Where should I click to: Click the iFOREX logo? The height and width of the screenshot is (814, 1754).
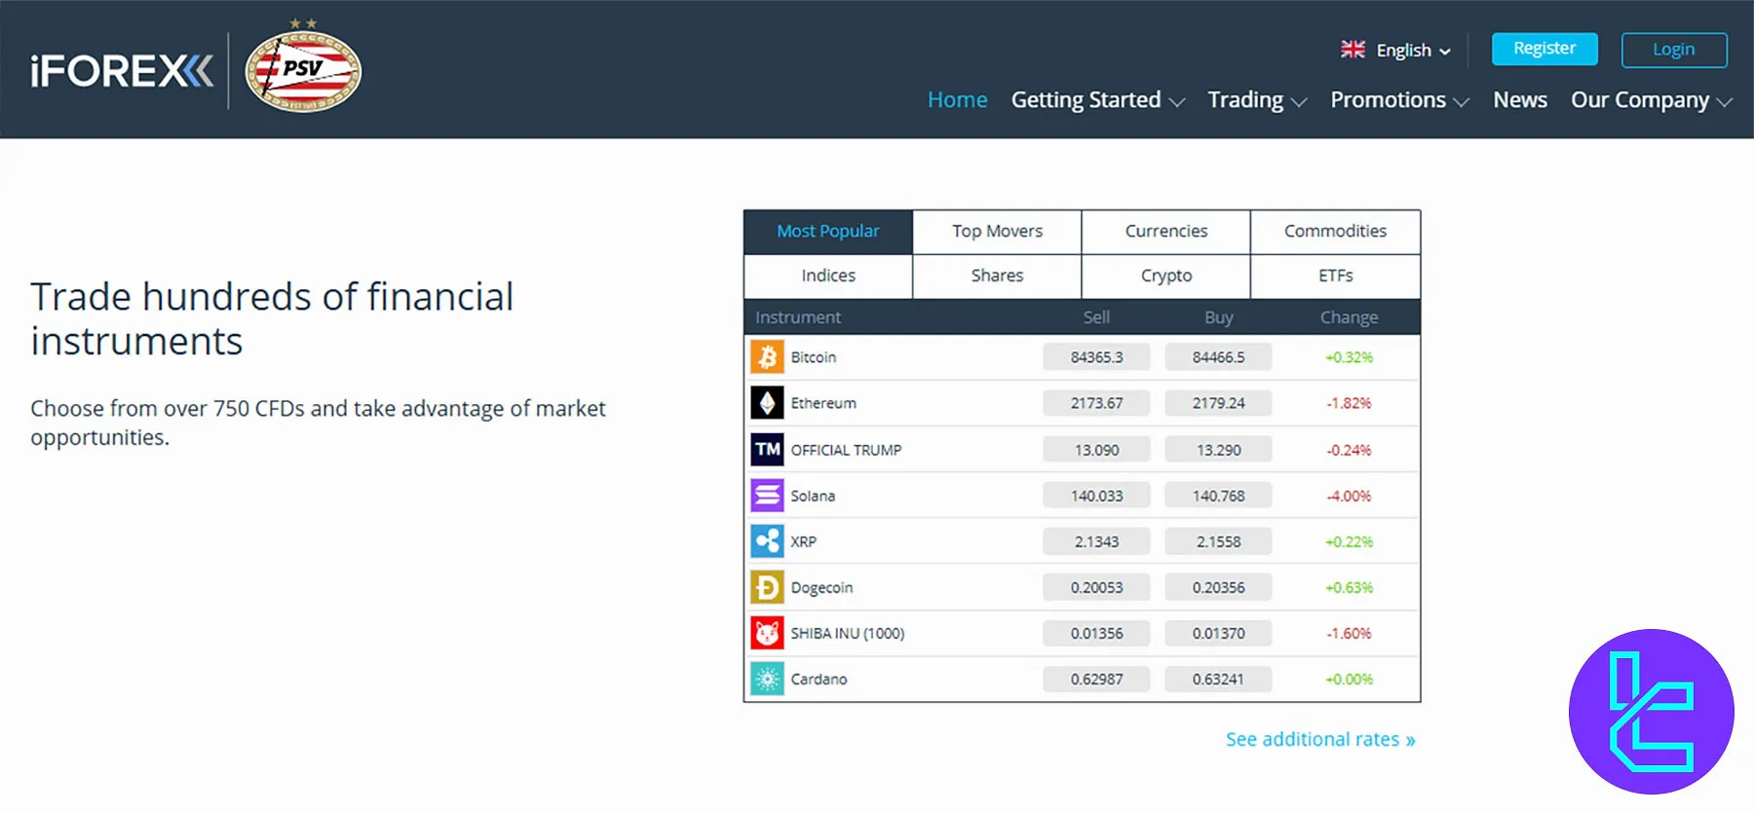[122, 71]
